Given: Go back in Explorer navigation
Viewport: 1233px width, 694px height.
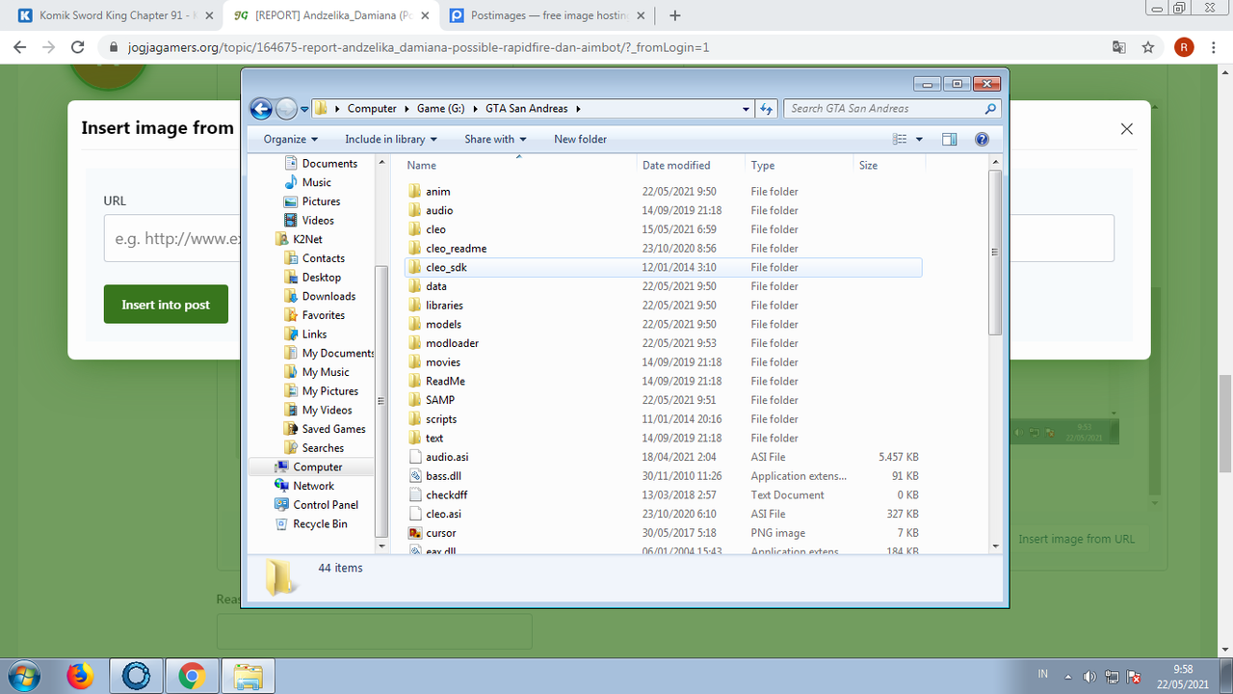Looking at the screenshot, I should 261,109.
